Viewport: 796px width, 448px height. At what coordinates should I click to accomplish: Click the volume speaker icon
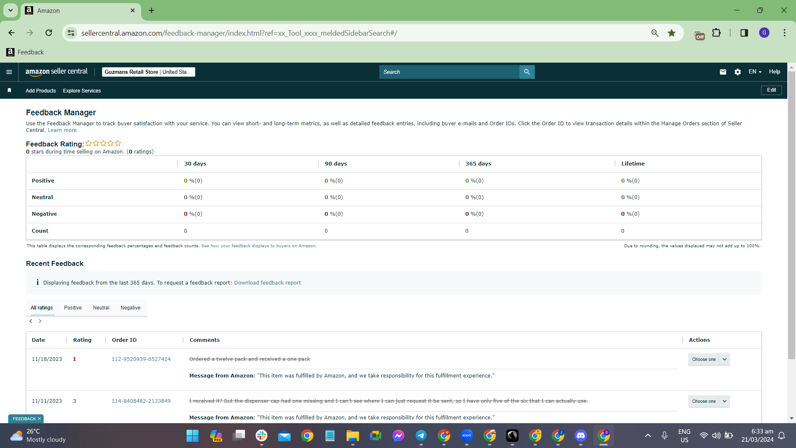click(716, 436)
